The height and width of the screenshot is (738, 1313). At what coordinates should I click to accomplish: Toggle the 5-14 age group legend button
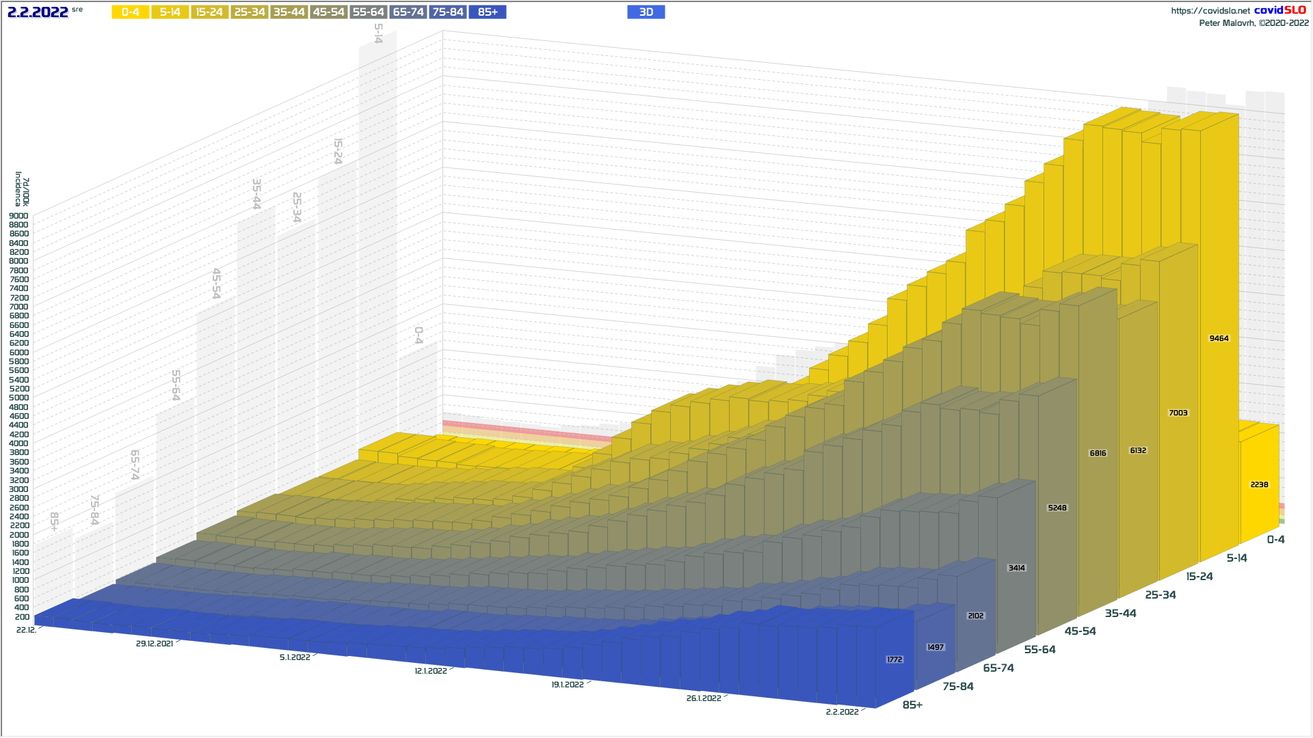pyautogui.click(x=170, y=12)
